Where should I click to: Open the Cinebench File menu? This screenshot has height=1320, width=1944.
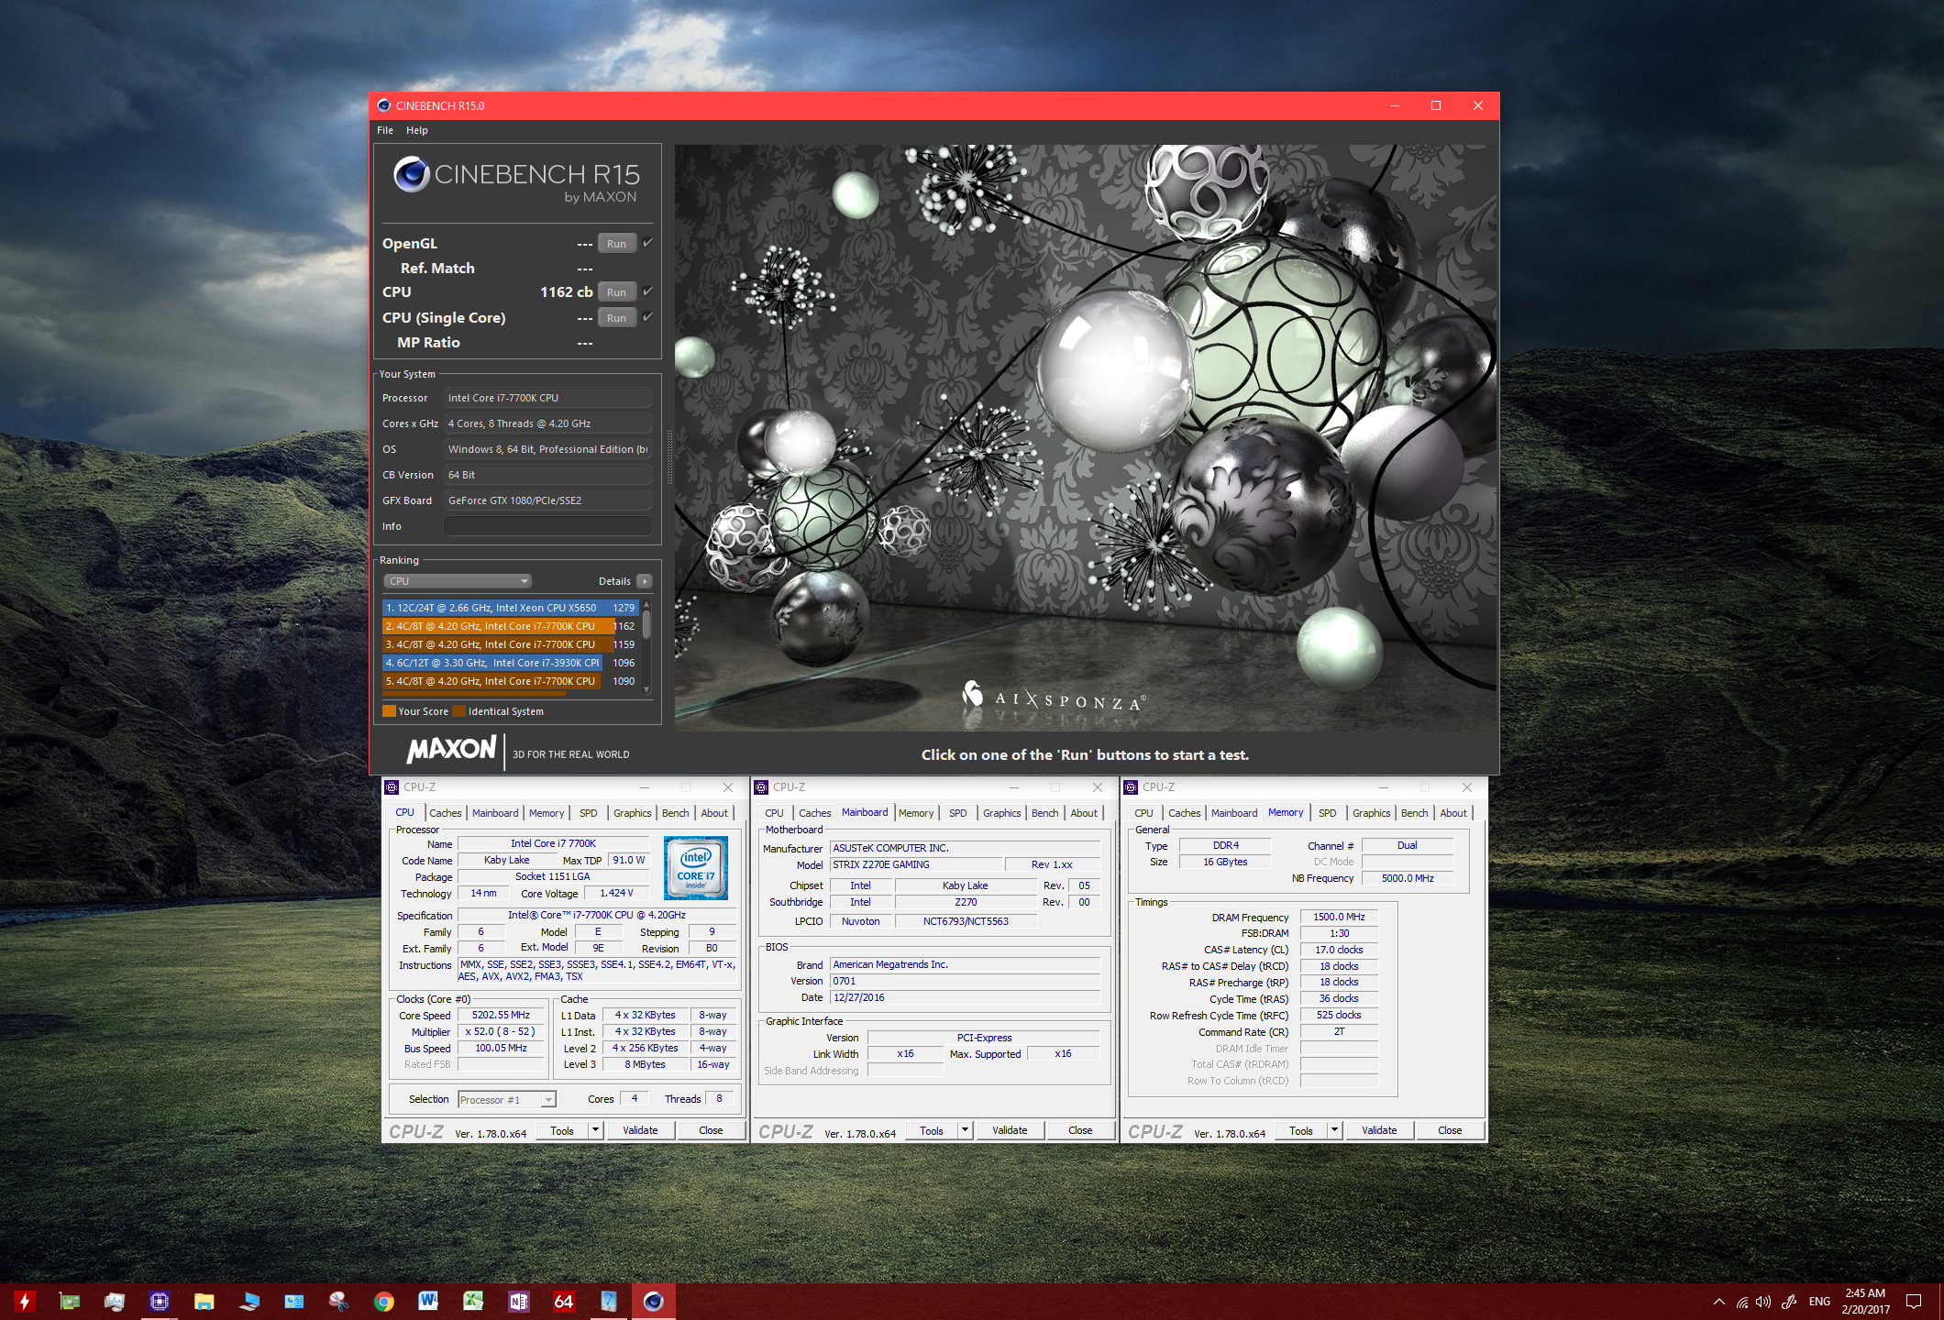click(385, 130)
